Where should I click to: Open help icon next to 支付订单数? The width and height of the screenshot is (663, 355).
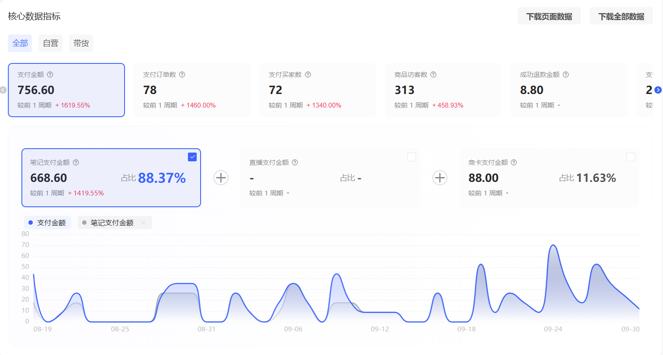tap(182, 75)
